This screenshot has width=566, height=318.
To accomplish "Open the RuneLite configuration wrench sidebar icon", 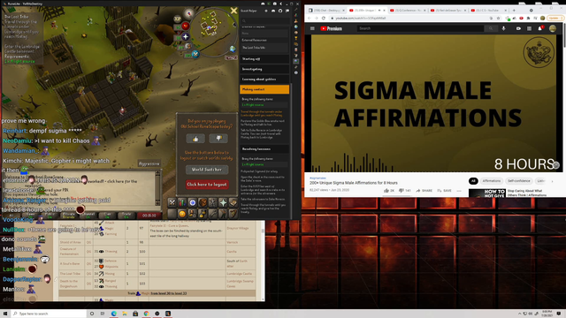I will click(x=296, y=10).
